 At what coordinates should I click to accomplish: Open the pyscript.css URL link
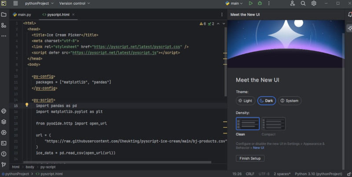pos(137,47)
